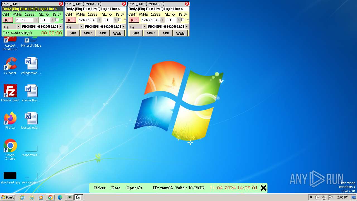Expand the Select-ID dropdown in PairID 1-2

162,20
